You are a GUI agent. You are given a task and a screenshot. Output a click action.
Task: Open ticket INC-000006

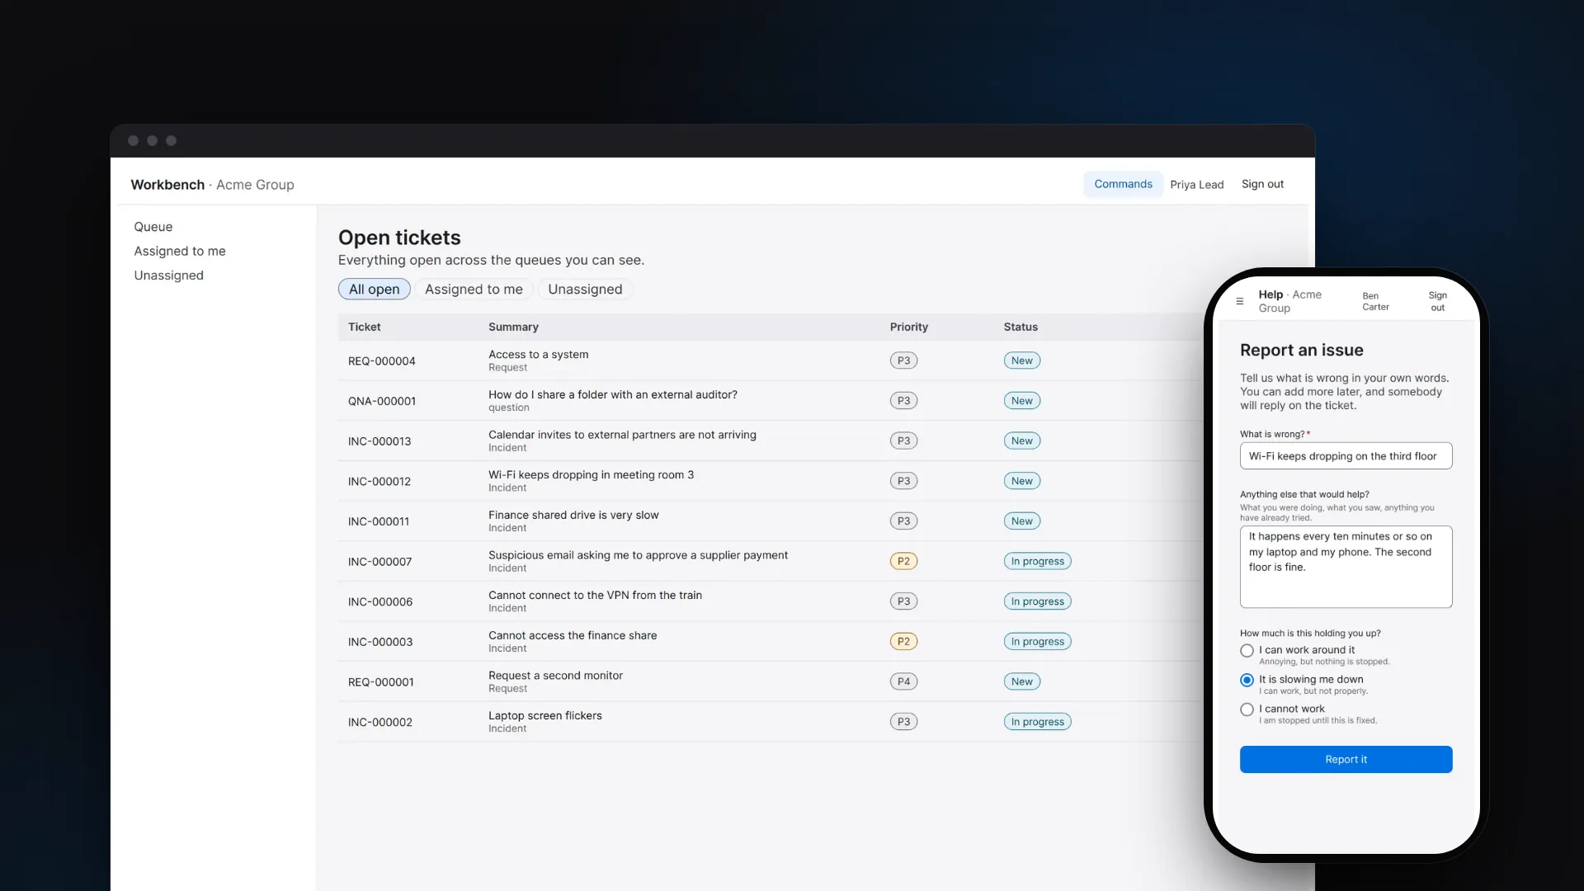pyautogui.click(x=379, y=602)
